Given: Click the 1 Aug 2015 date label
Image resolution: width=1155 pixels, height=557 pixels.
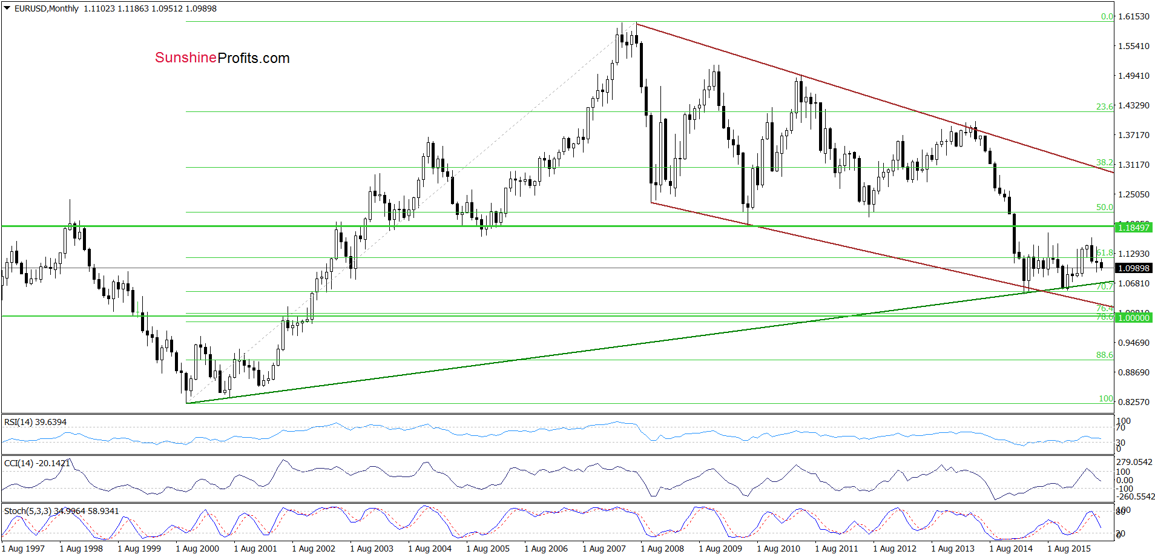Looking at the screenshot, I should pyautogui.click(x=1069, y=549).
